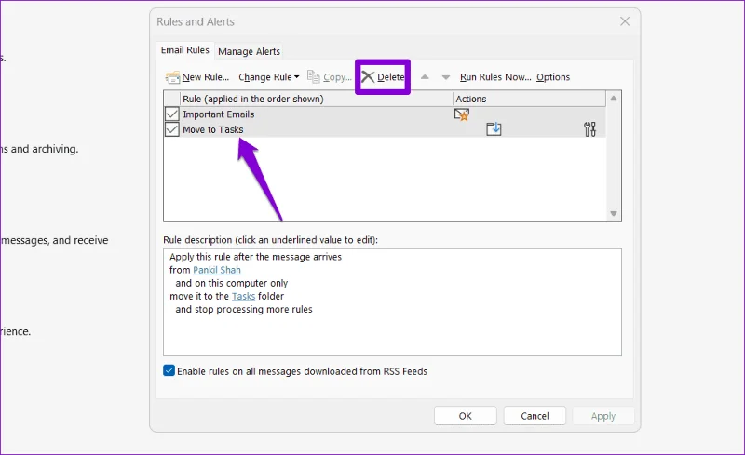
Task: Move the rule down with the down arrow
Action: pos(446,77)
